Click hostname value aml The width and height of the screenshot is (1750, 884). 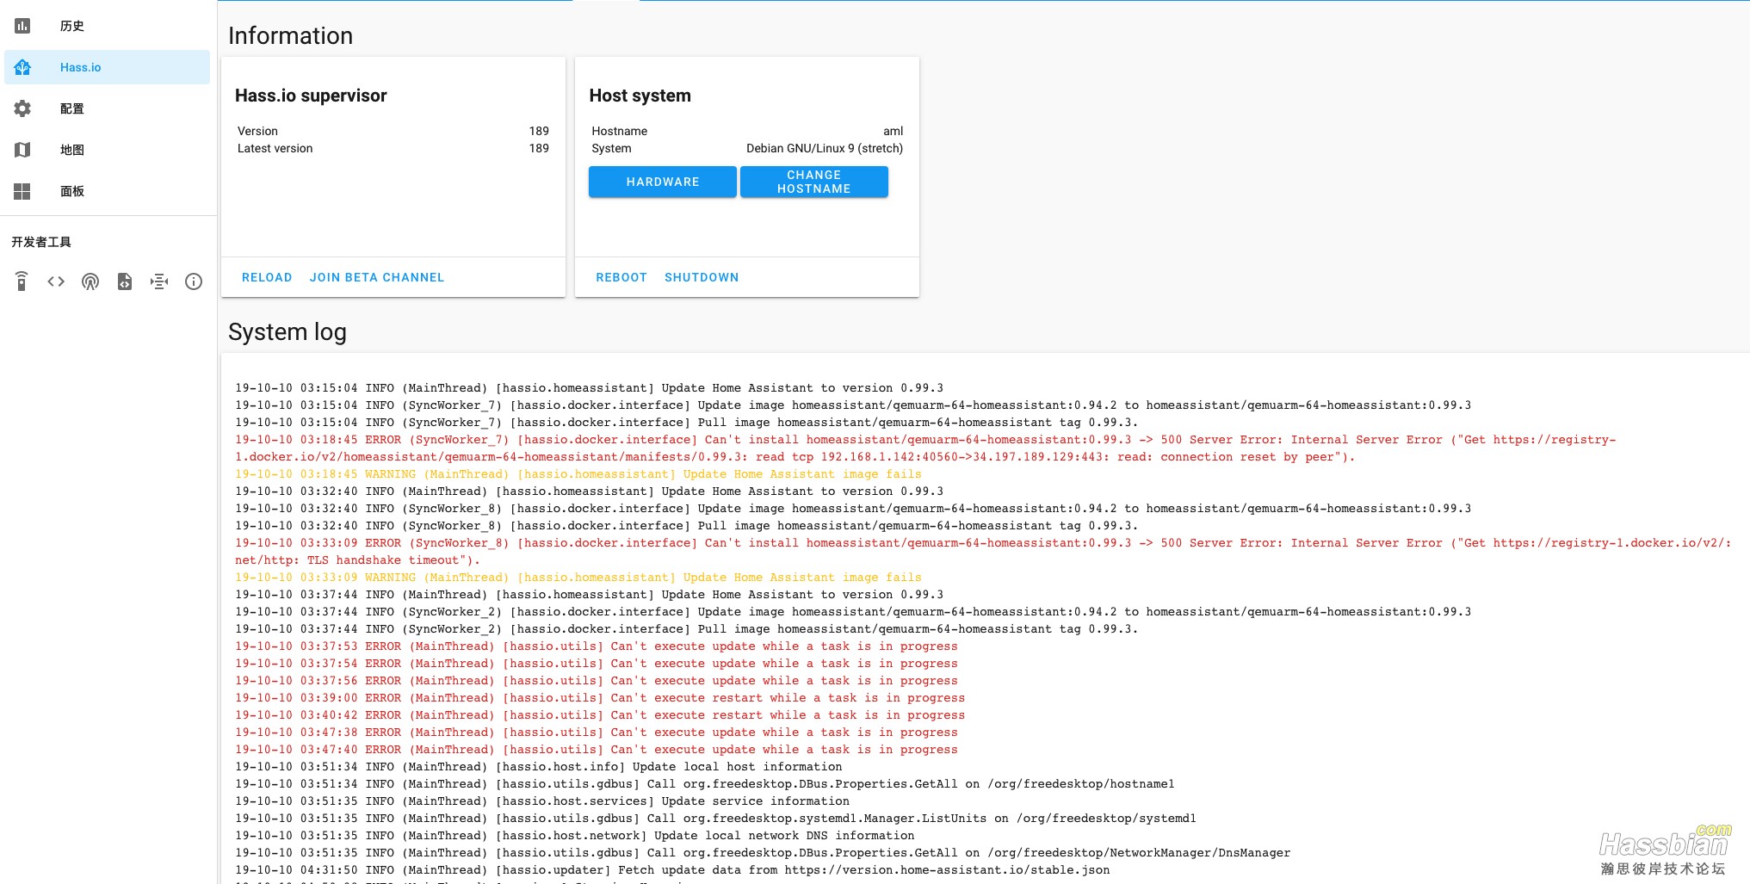click(894, 131)
